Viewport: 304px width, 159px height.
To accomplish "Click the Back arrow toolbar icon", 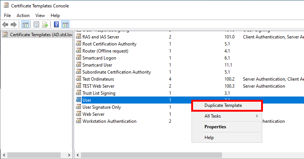I will pos(5,25).
